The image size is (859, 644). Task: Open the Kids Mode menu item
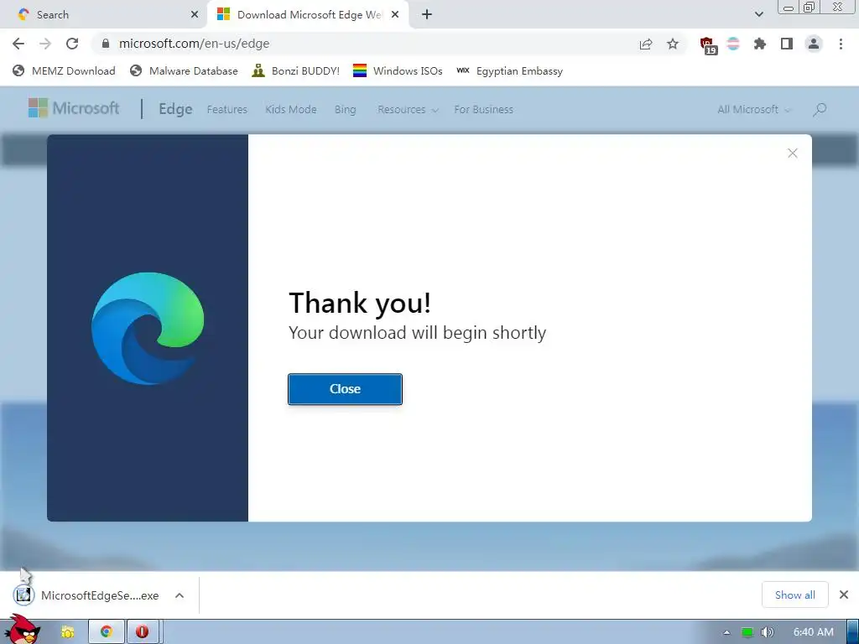click(291, 110)
